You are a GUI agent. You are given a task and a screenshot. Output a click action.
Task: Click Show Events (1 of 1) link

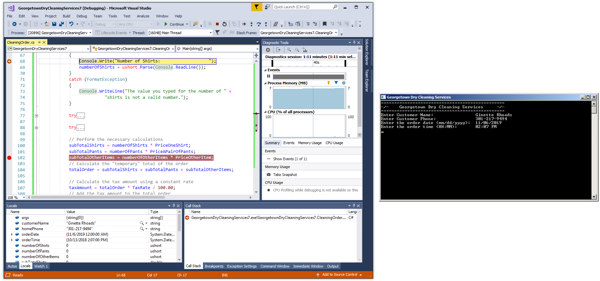[290, 159]
